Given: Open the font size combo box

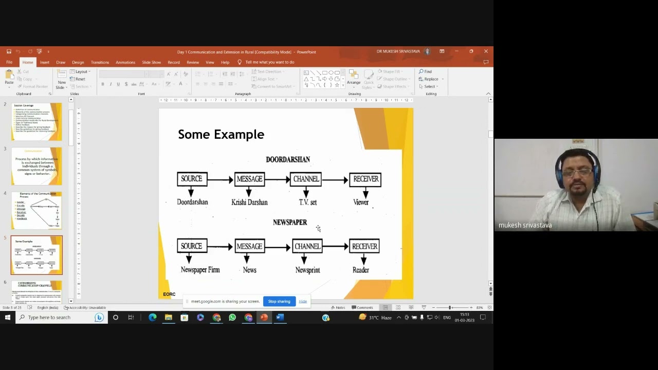Looking at the screenshot, I should coord(156,75).
